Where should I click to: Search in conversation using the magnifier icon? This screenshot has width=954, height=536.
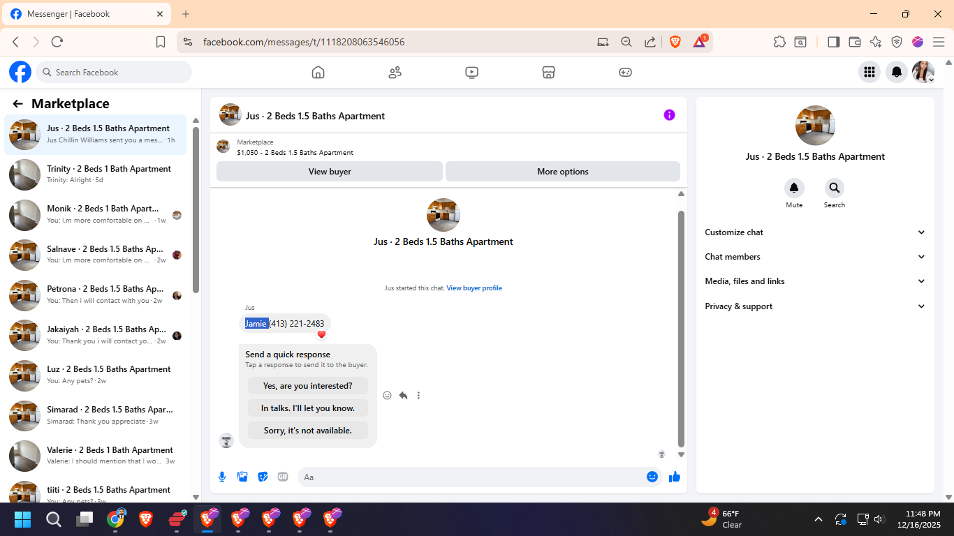834,188
